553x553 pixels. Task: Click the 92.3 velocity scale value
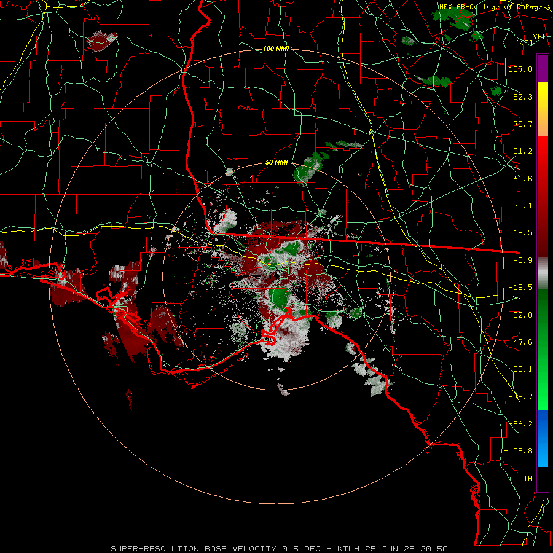point(523,96)
